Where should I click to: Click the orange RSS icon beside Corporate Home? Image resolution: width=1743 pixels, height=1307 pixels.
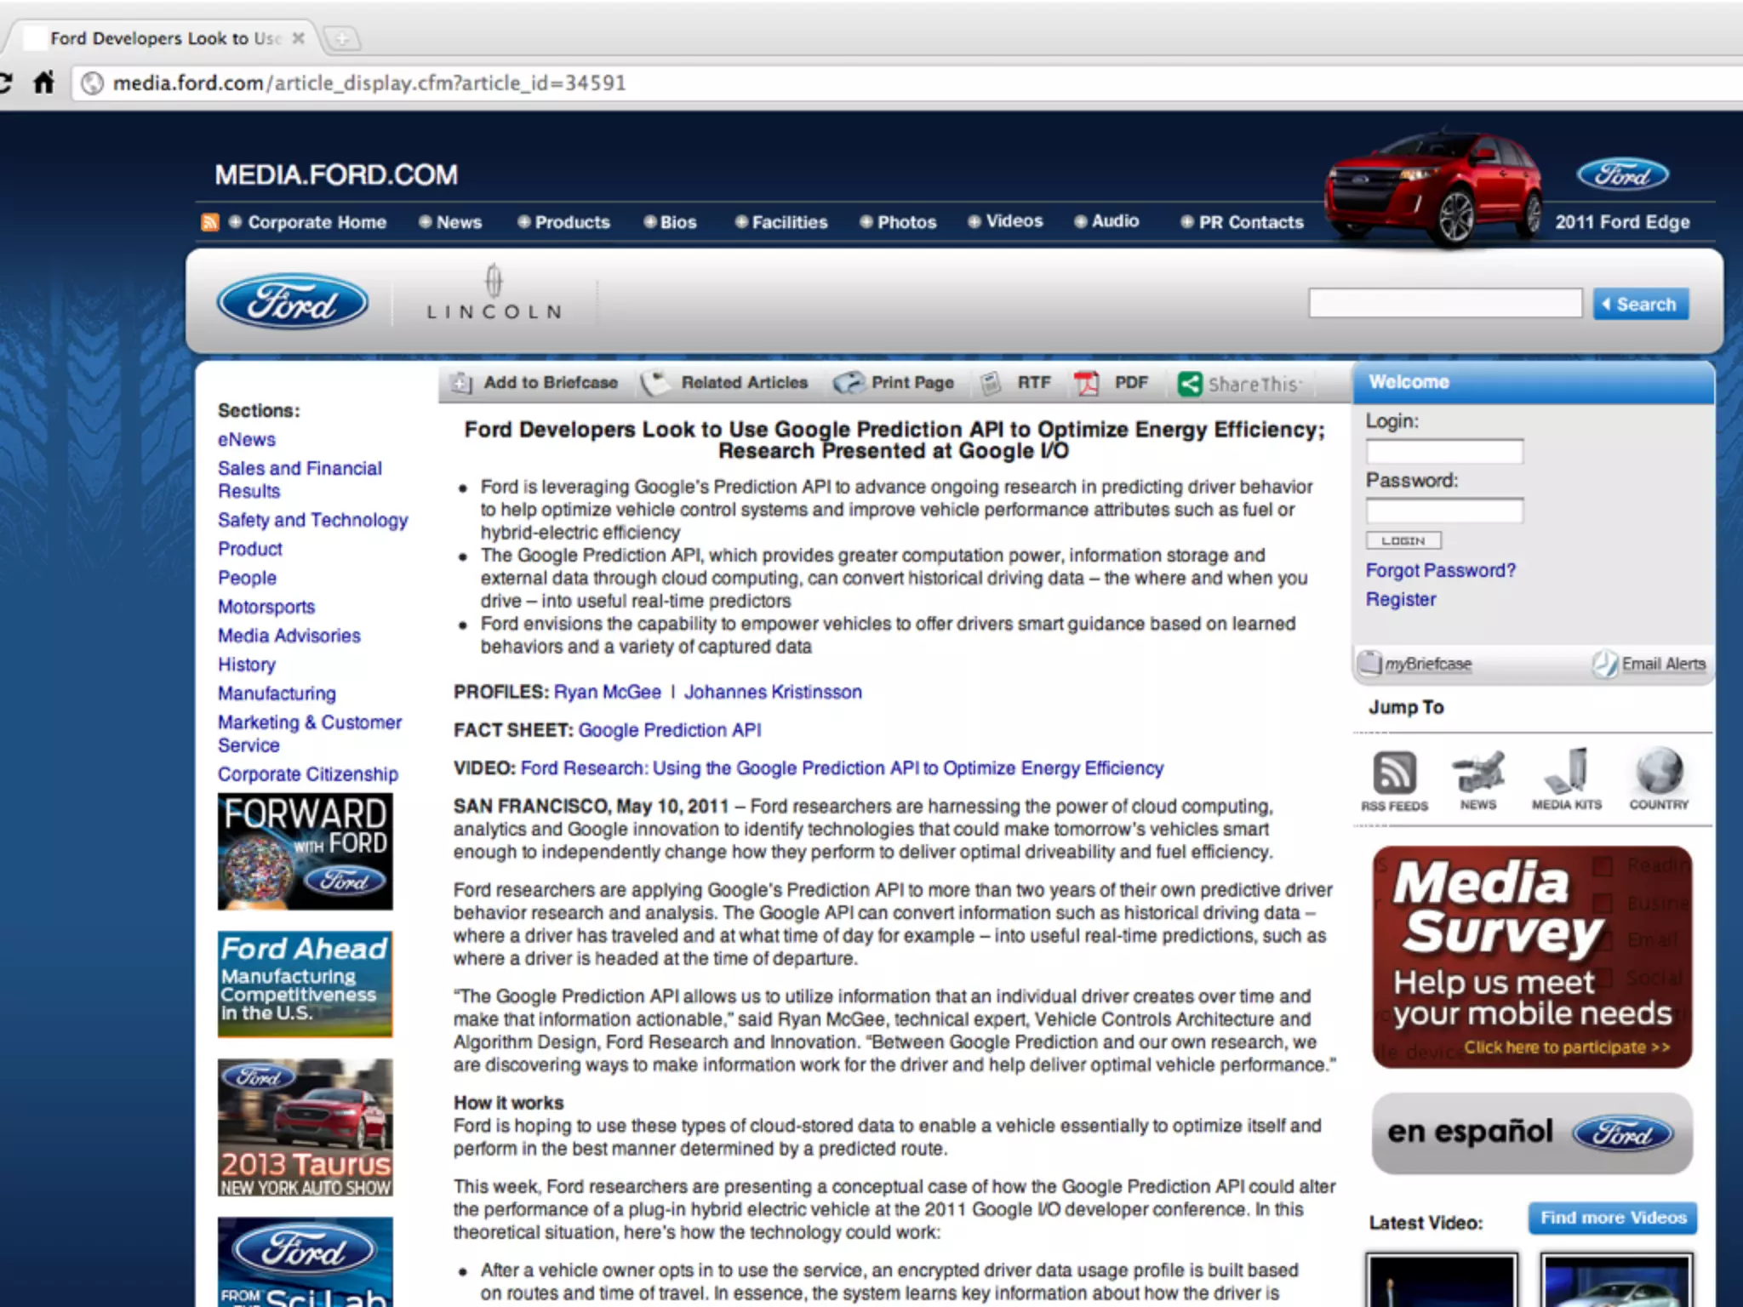click(209, 222)
